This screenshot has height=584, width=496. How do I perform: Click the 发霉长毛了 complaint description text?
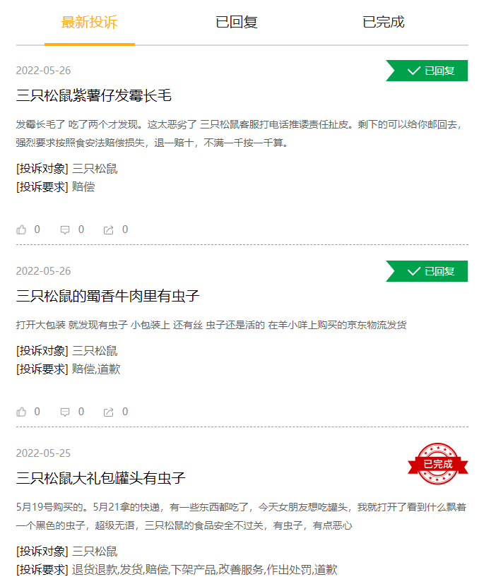[239, 133]
